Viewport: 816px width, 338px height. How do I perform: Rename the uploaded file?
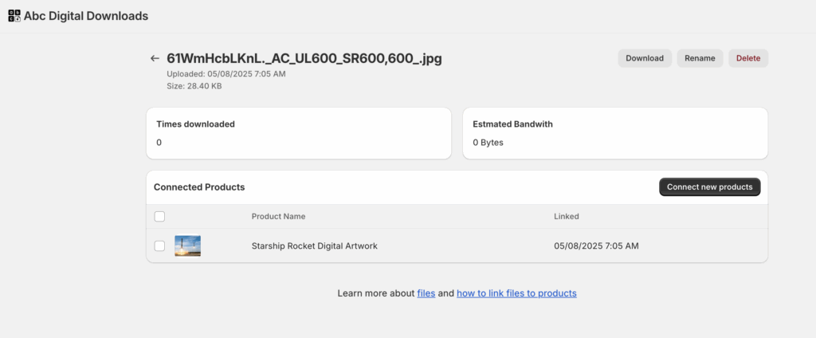coord(700,58)
